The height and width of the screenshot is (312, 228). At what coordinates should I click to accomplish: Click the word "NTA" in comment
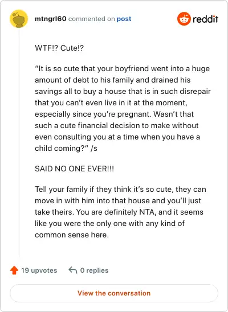point(147,212)
